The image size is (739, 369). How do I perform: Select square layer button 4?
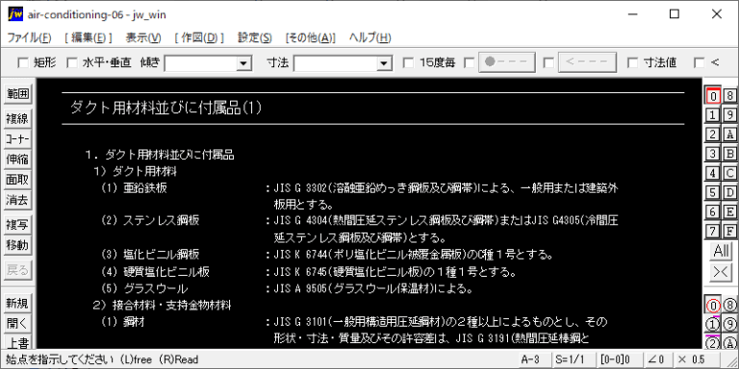pyautogui.click(x=713, y=173)
